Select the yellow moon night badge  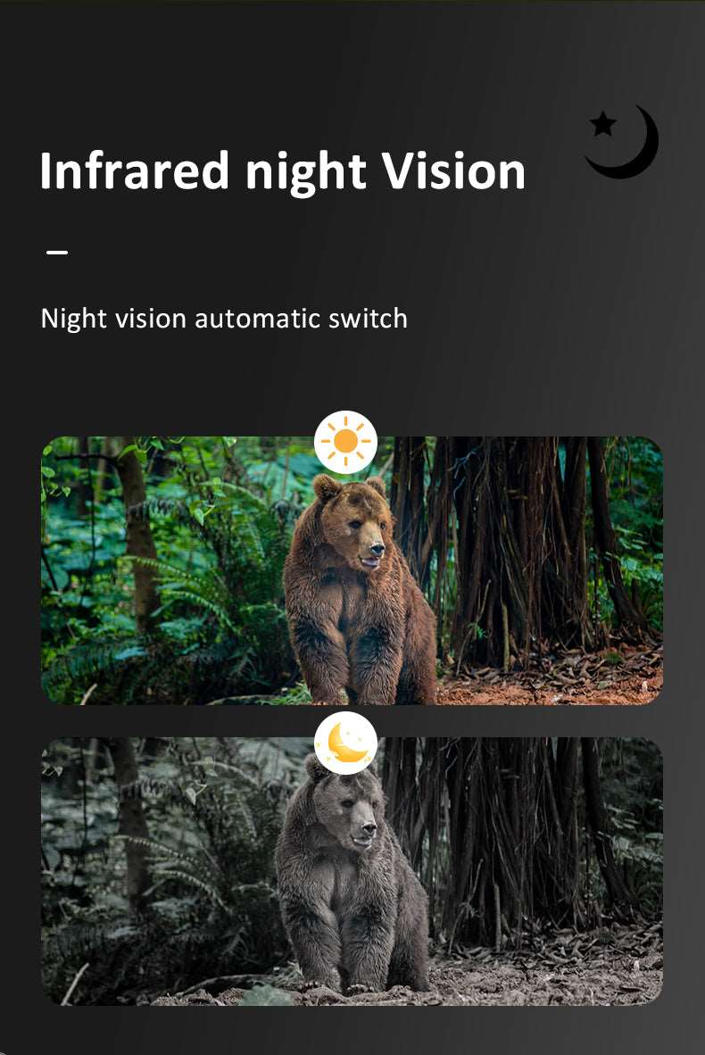click(x=345, y=743)
